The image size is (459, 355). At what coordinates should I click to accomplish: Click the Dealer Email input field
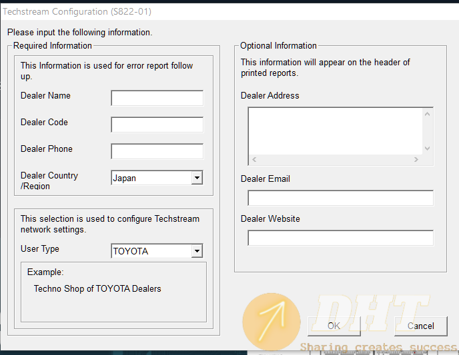point(340,198)
